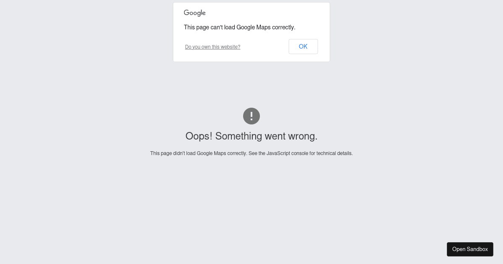Click the gray exclamation mark error icon

pyautogui.click(x=251, y=116)
